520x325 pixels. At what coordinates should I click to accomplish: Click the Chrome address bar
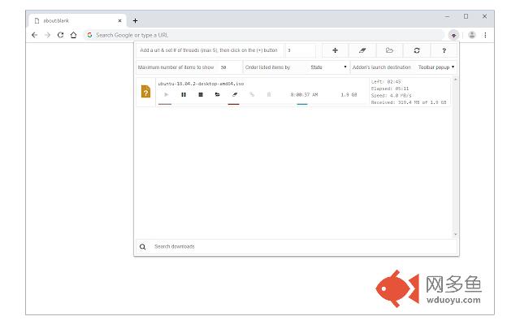pyautogui.click(x=263, y=35)
